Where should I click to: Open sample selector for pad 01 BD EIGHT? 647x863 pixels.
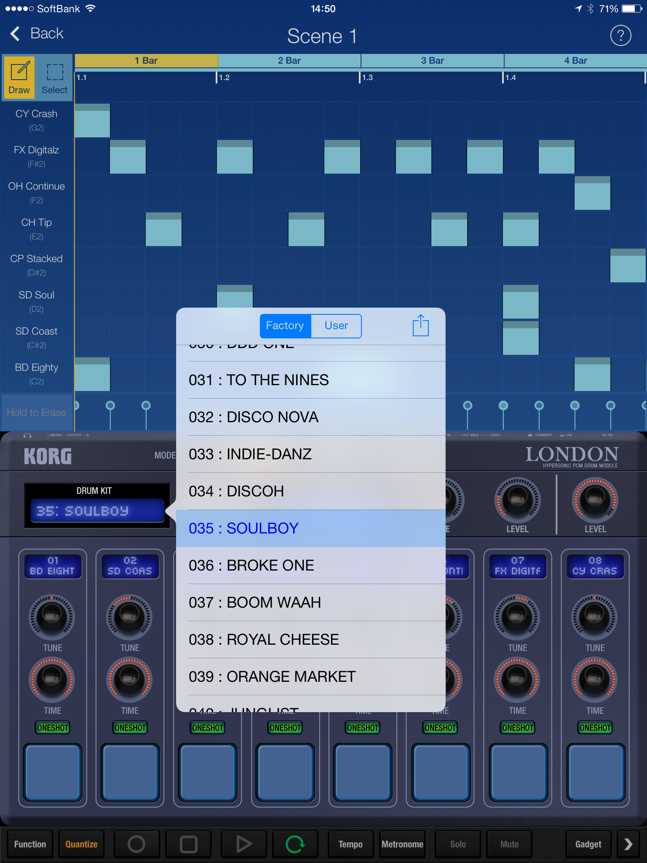[x=53, y=566]
